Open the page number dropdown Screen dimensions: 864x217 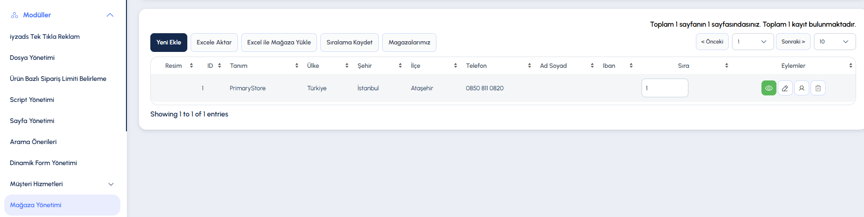click(753, 42)
